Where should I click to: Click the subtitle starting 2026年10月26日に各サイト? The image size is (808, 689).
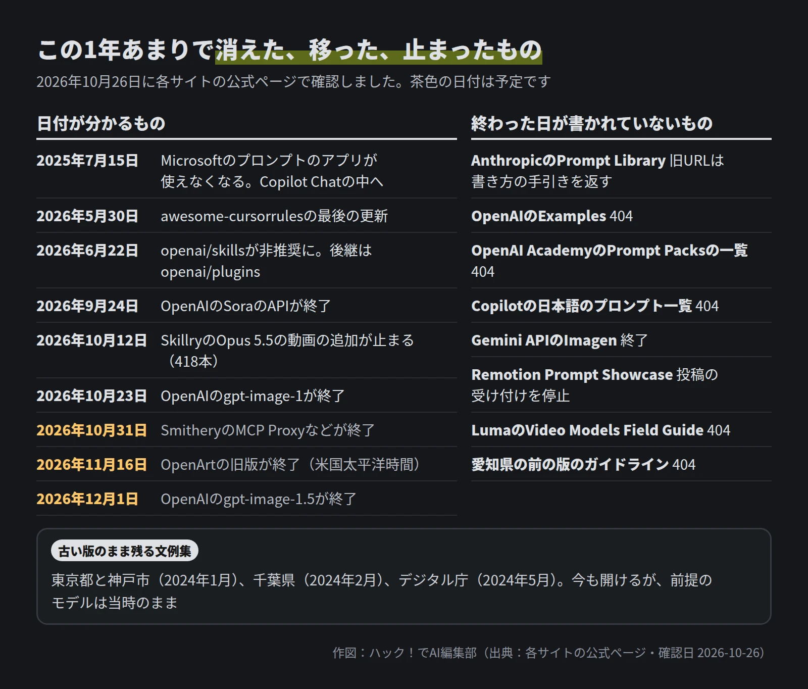[293, 81]
